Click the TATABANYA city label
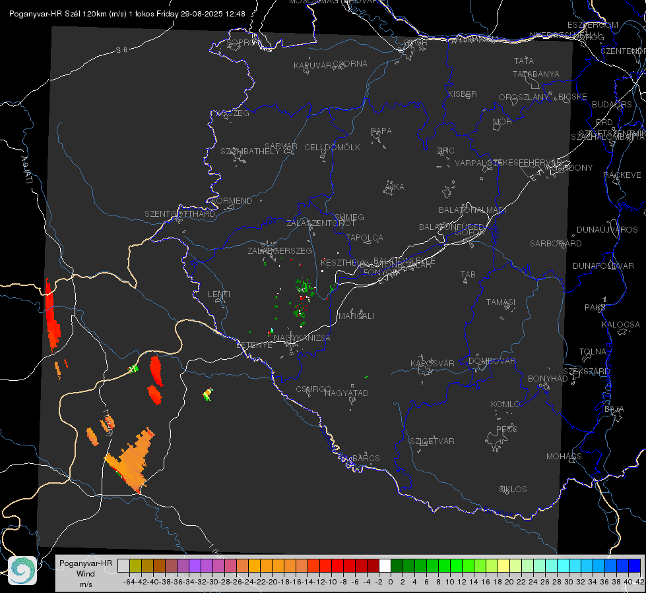This screenshot has width=646, height=593. tap(536, 74)
